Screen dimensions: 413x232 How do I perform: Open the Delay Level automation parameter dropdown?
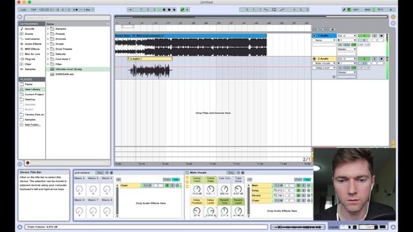tap(324, 68)
